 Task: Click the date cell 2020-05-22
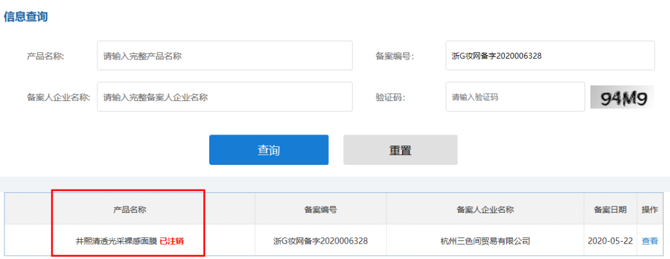pos(610,241)
